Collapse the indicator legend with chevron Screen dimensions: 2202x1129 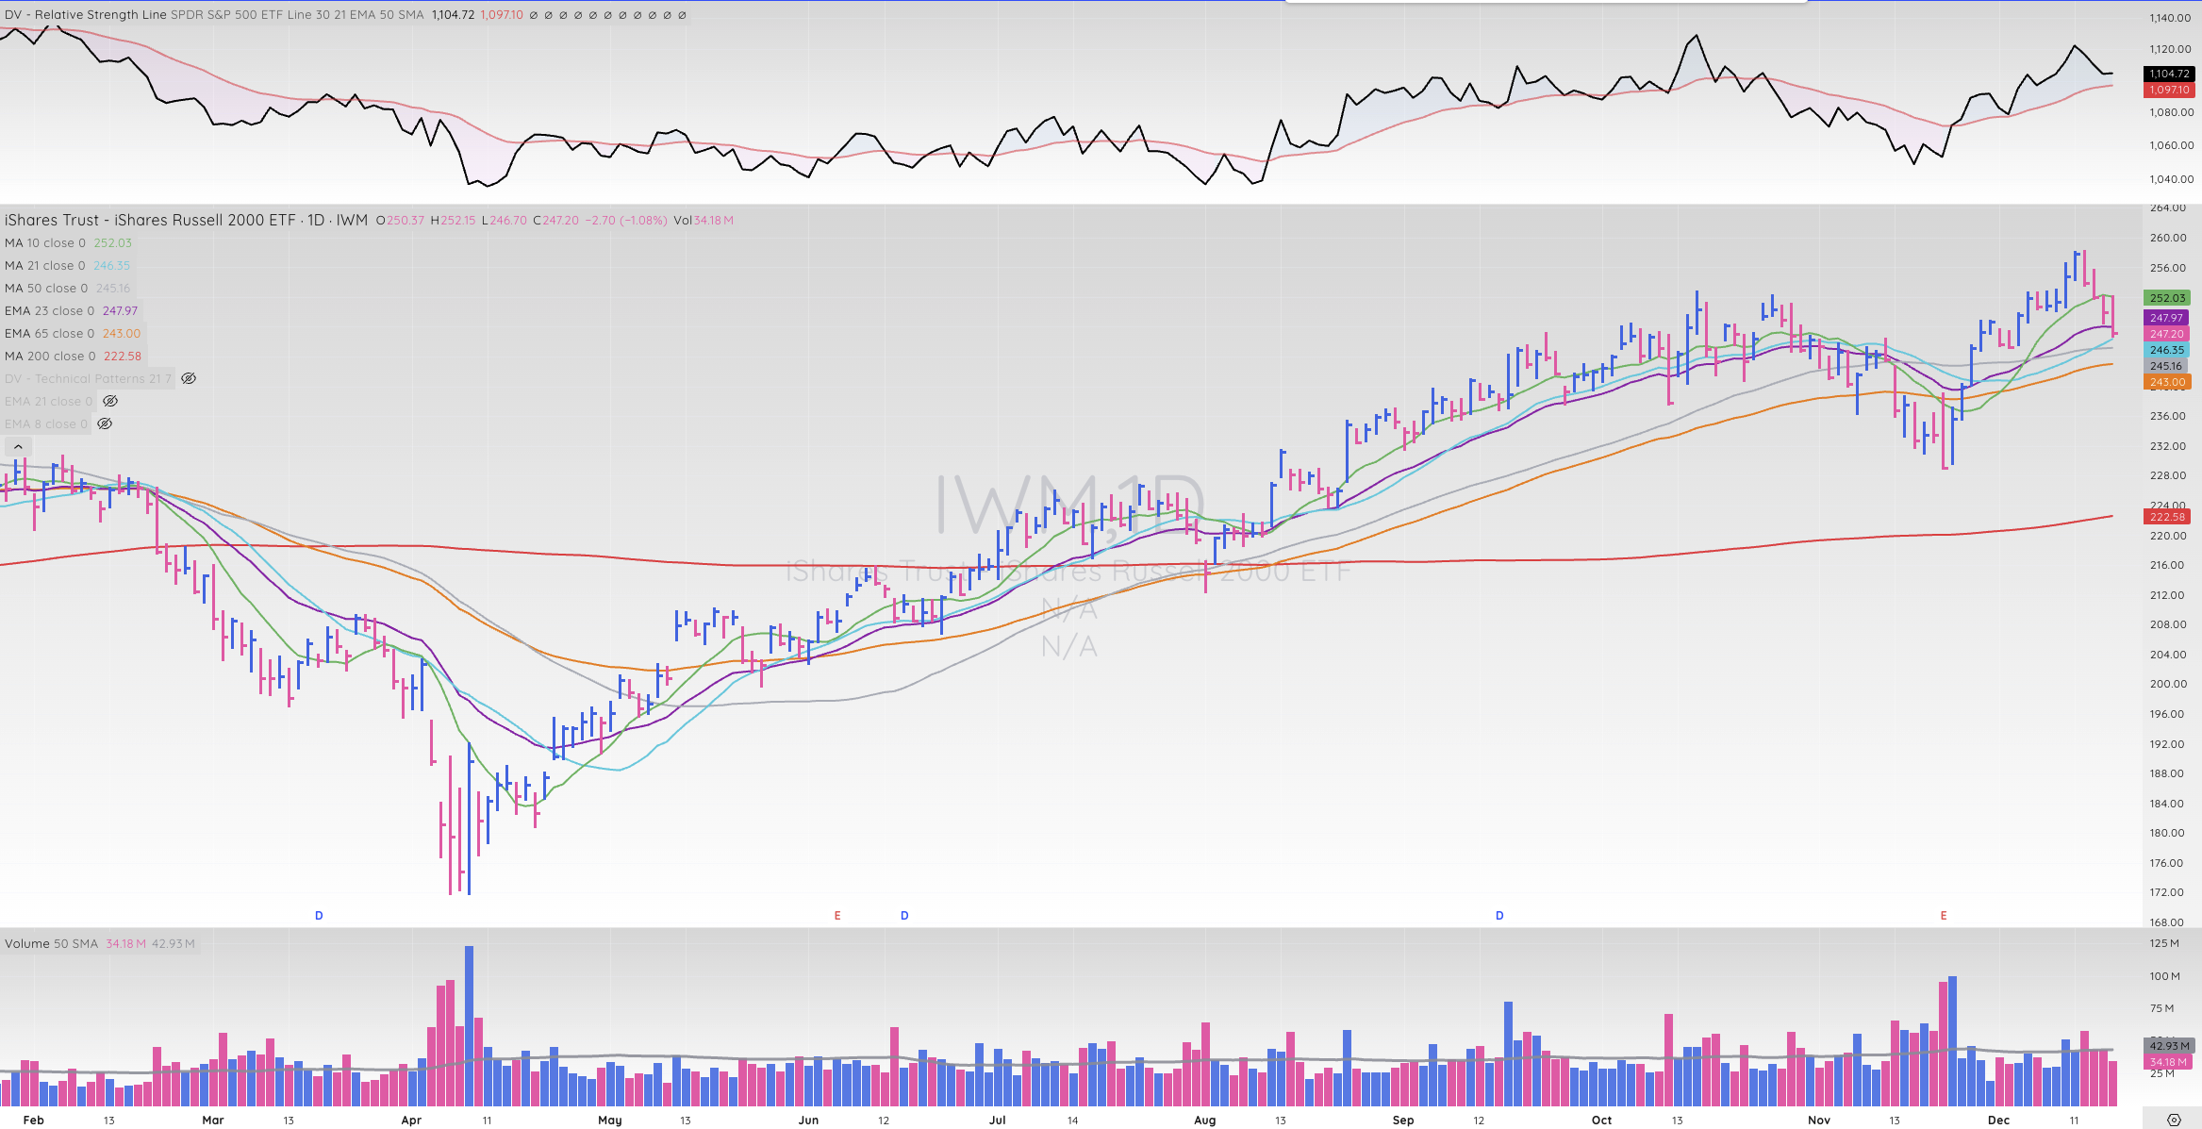[18, 447]
